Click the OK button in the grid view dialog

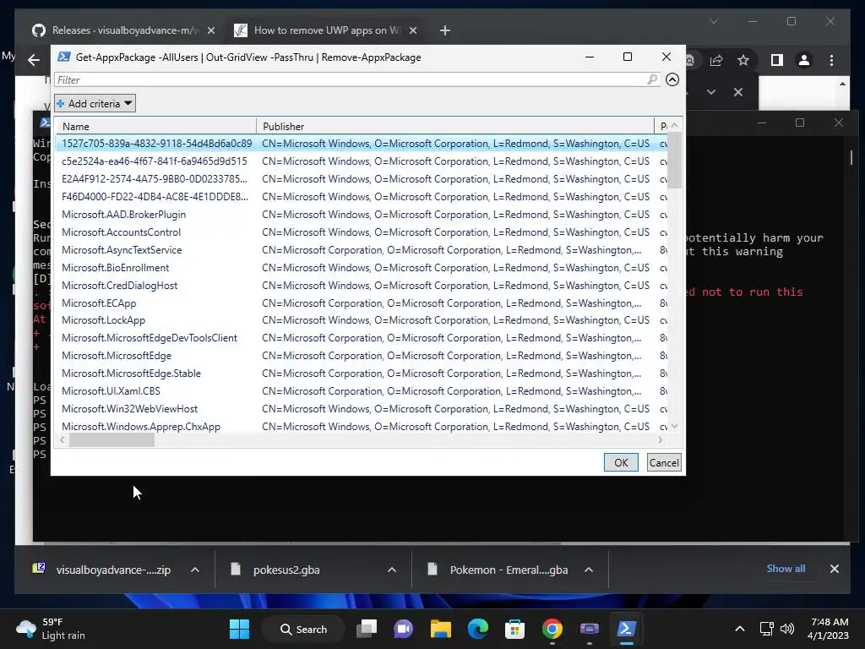click(x=621, y=462)
